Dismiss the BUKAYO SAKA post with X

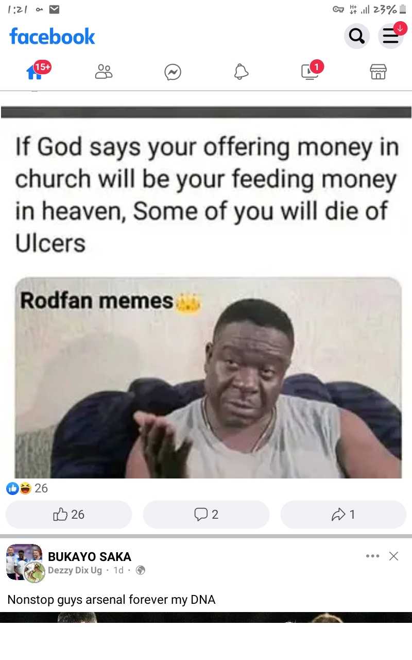(394, 556)
